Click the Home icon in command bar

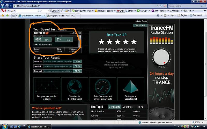point(158,15)
